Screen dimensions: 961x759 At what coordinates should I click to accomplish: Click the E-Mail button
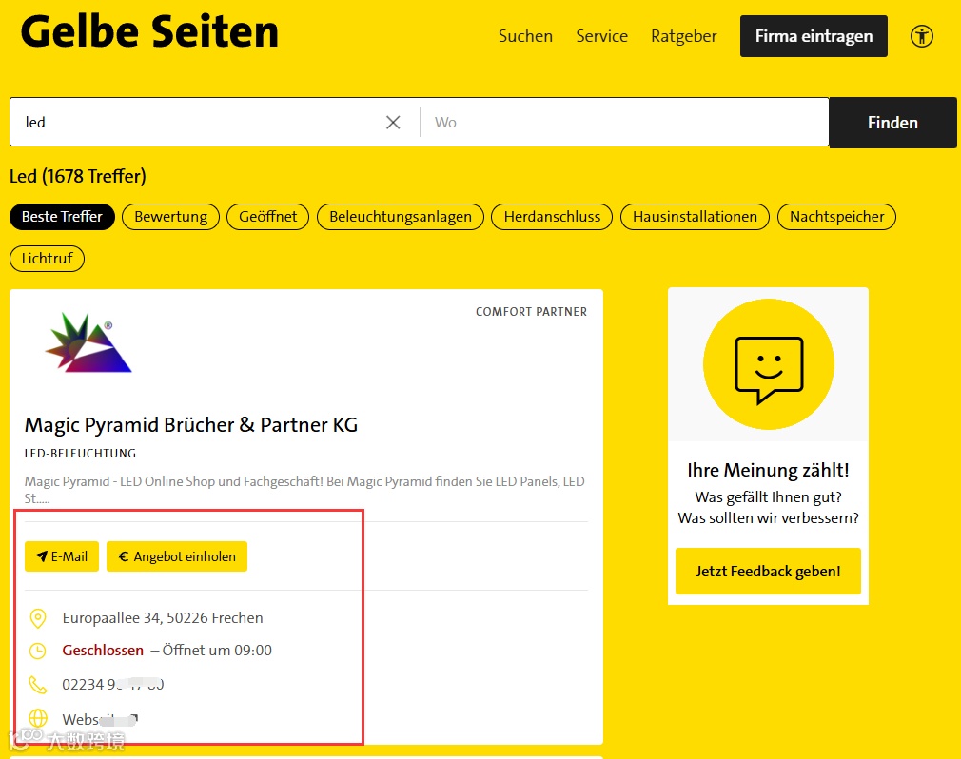[x=62, y=556]
